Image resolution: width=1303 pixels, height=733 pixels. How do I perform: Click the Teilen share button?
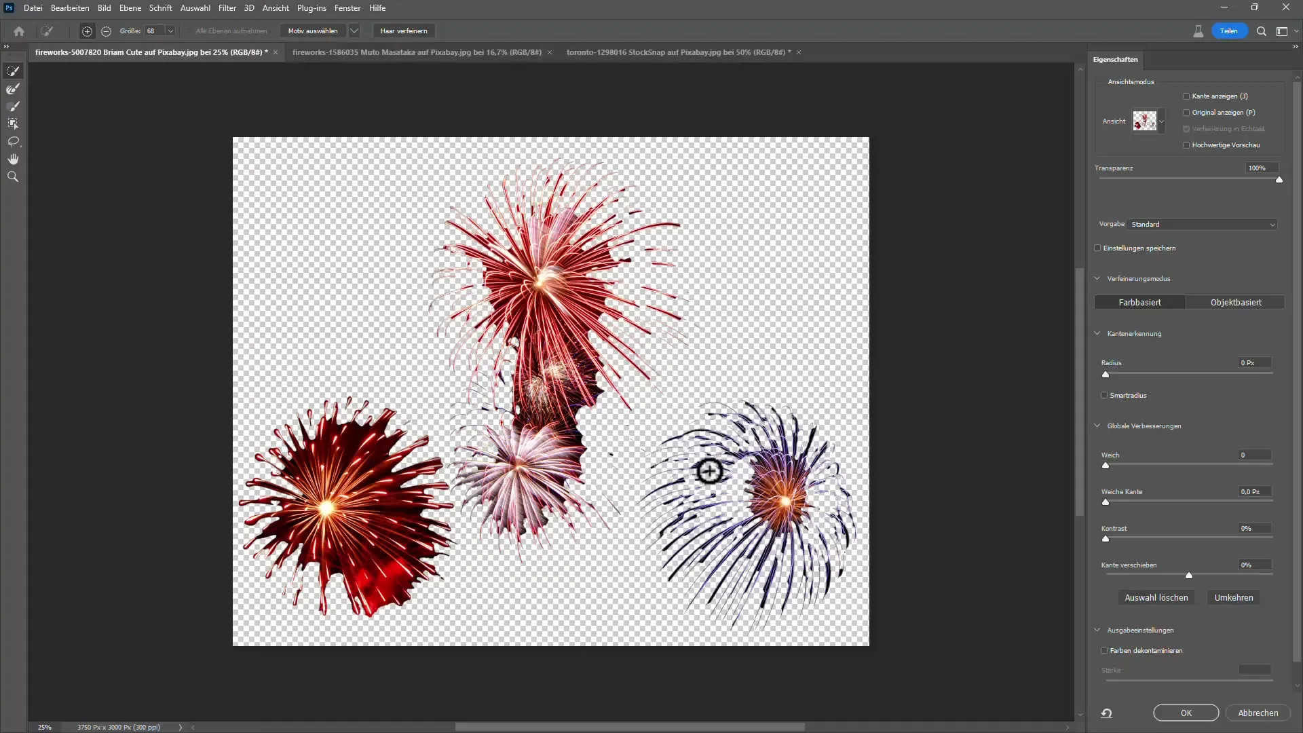coord(1229,31)
